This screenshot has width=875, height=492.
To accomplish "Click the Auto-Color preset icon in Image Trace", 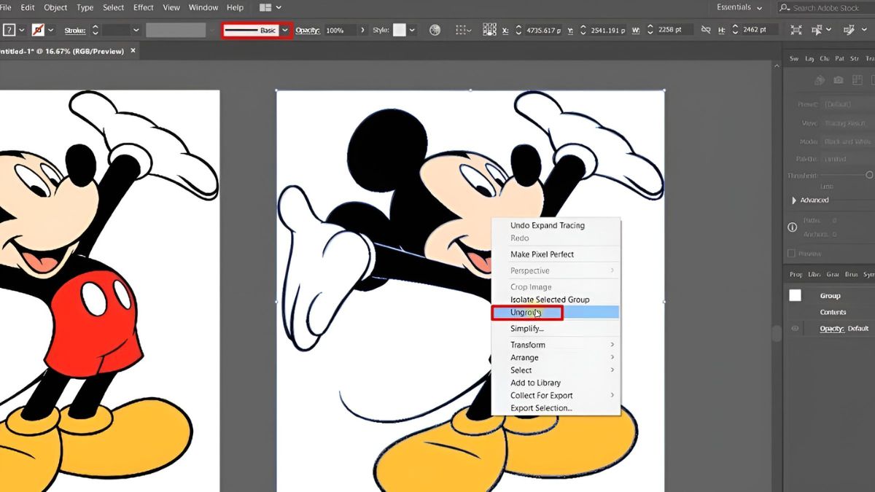I will coord(820,80).
